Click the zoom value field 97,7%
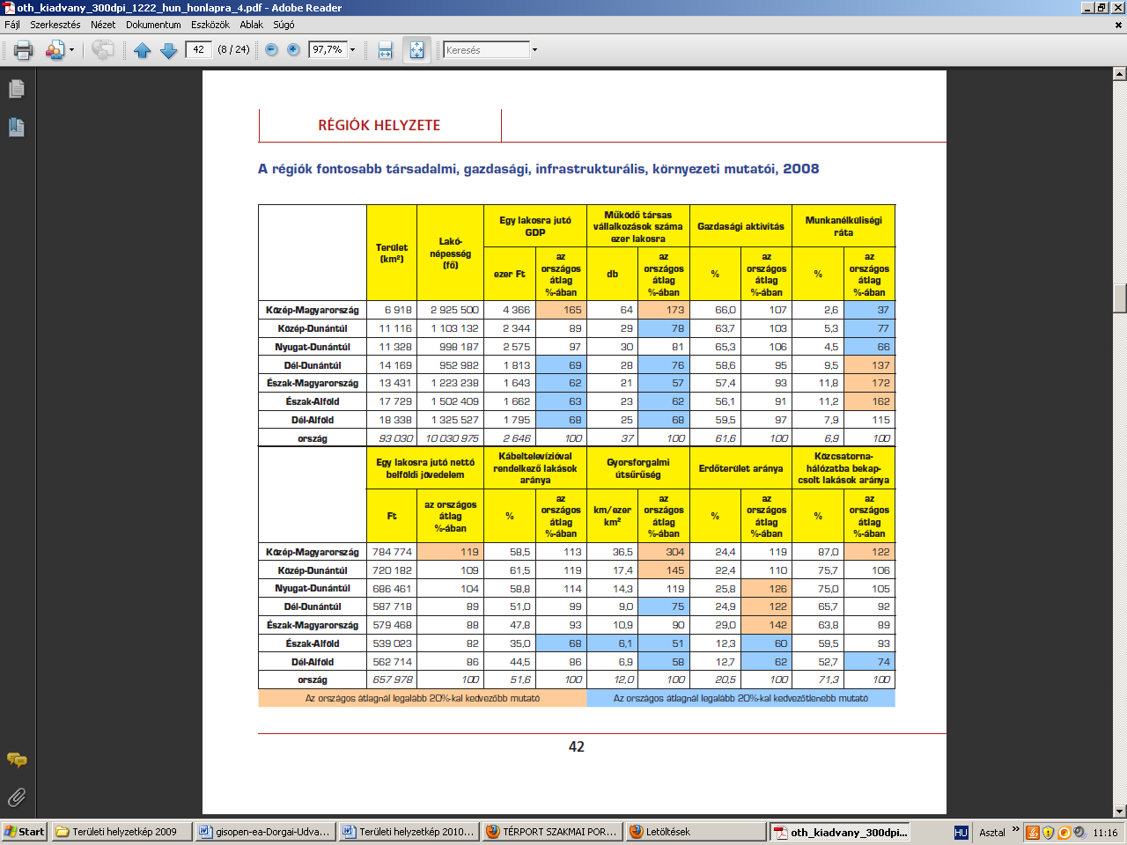The image size is (1127, 845). (328, 50)
